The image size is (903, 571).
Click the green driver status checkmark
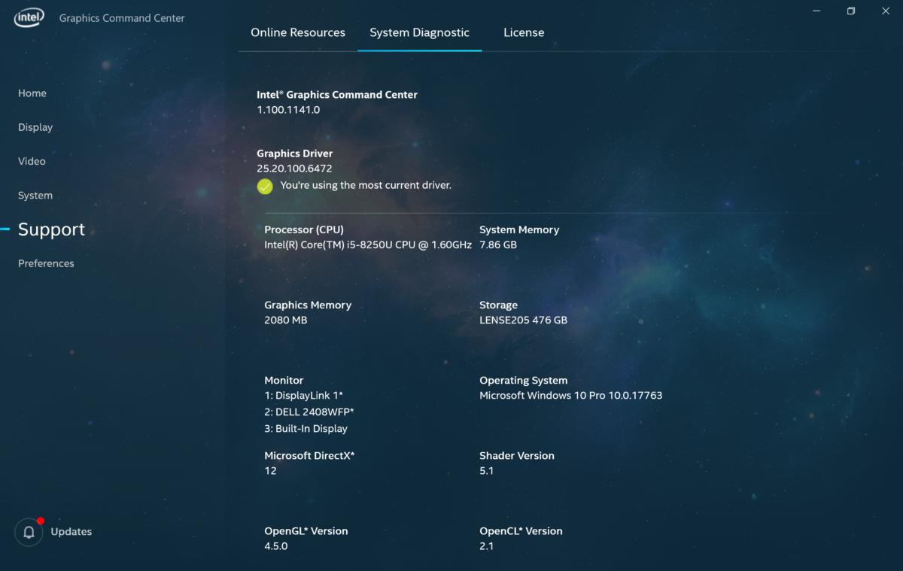click(x=265, y=186)
